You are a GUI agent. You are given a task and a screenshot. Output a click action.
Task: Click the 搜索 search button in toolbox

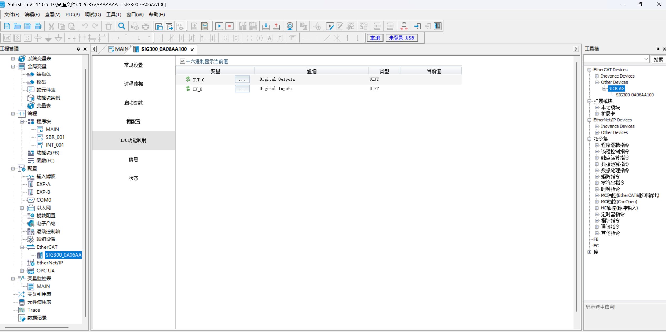coord(658,59)
